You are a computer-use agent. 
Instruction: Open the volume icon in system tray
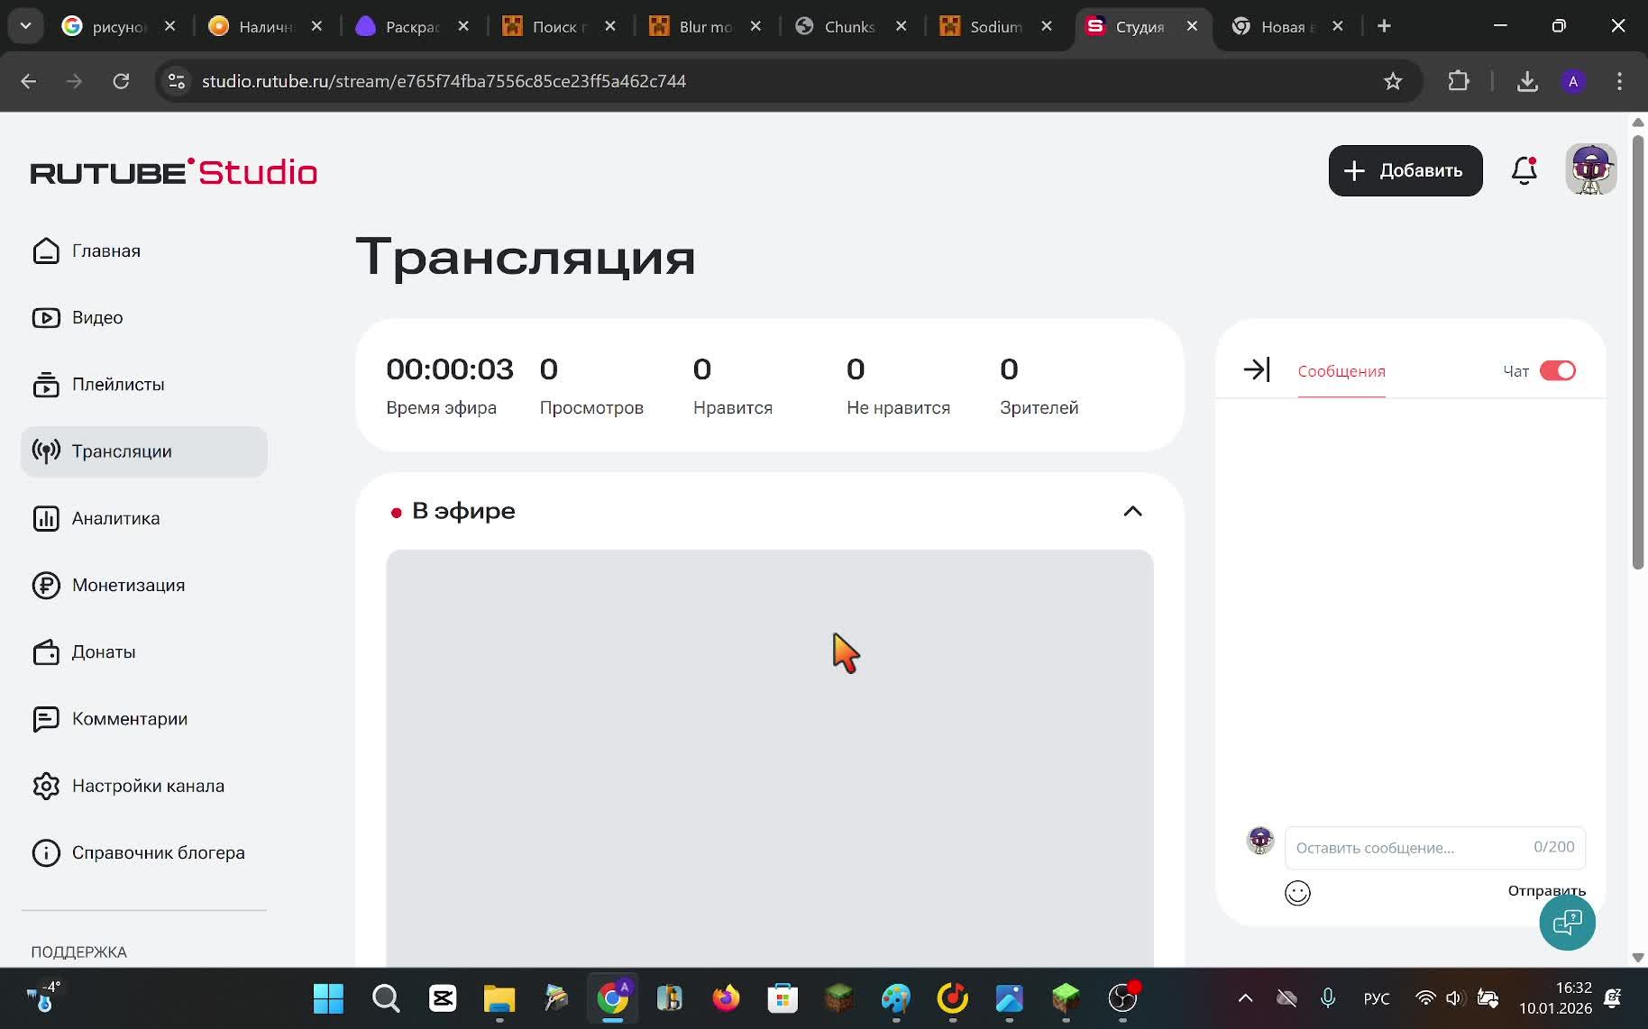[1454, 997]
